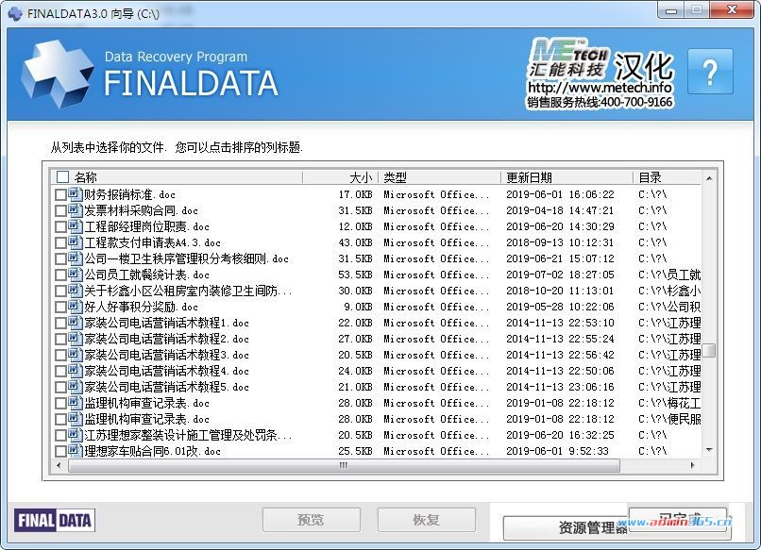Select file name 家装公司电话营销话术教程2.doc
761x550 pixels.
tap(166, 339)
